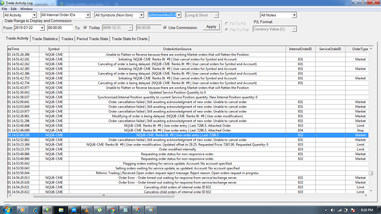Open Internet Explorer from the taskbar
The width and height of the screenshot is (381, 214).
pyautogui.click(x=35, y=210)
